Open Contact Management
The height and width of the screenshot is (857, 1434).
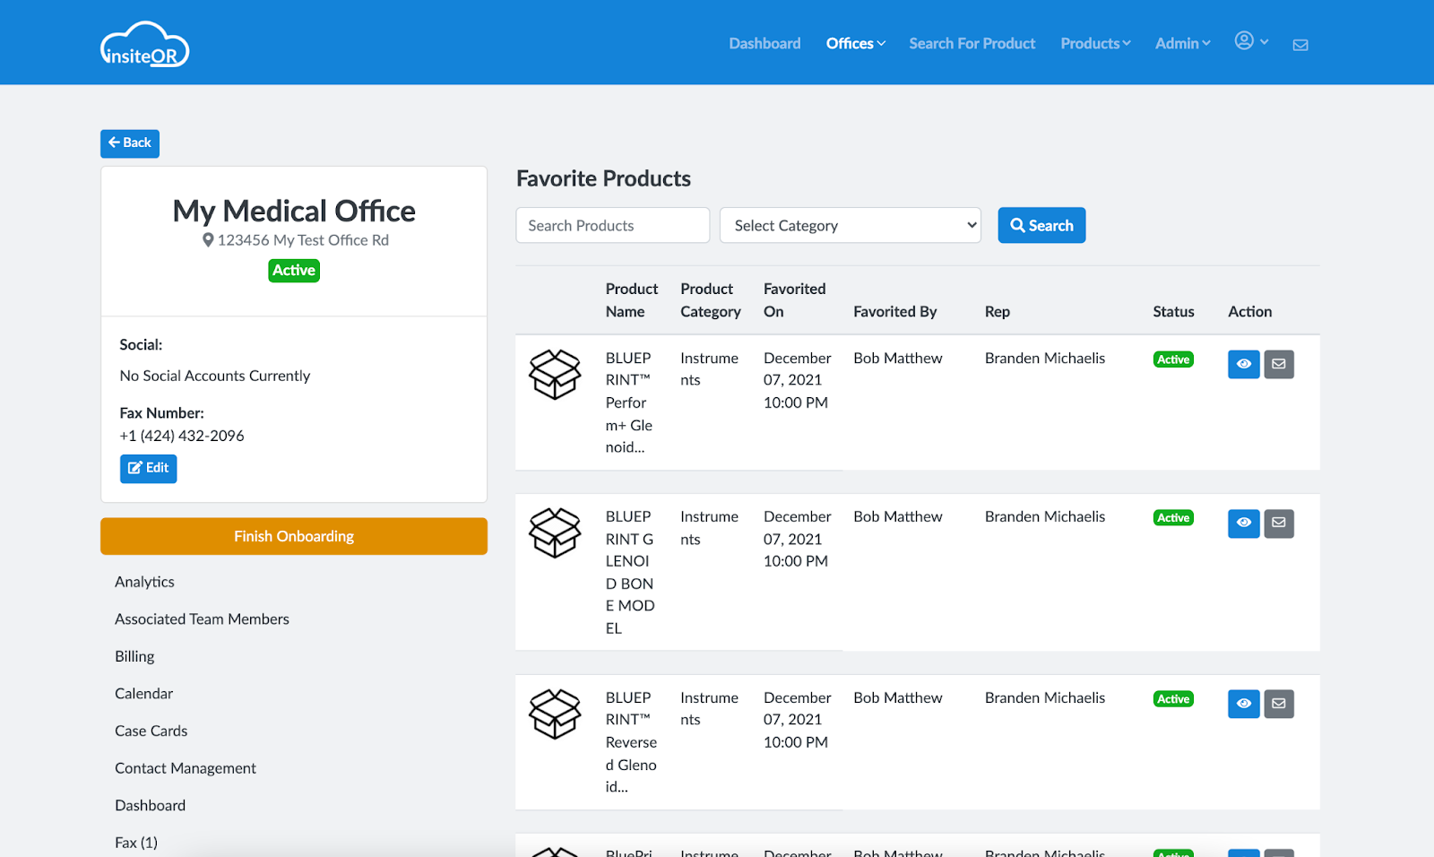[x=186, y=768]
